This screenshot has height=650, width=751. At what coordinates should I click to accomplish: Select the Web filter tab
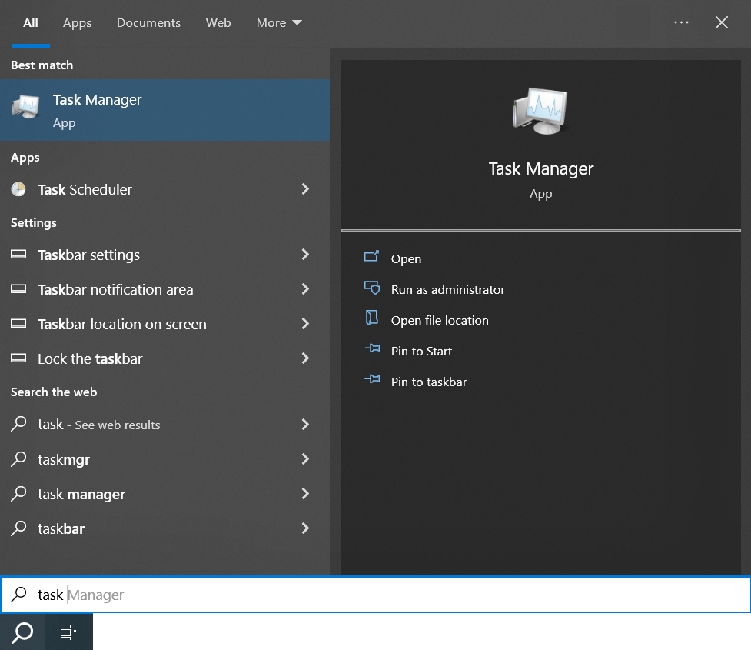point(218,23)
